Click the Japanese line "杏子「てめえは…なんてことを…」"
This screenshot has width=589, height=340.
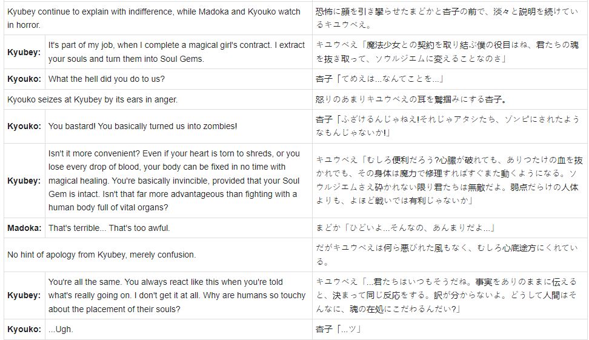(x=380, y=79)
